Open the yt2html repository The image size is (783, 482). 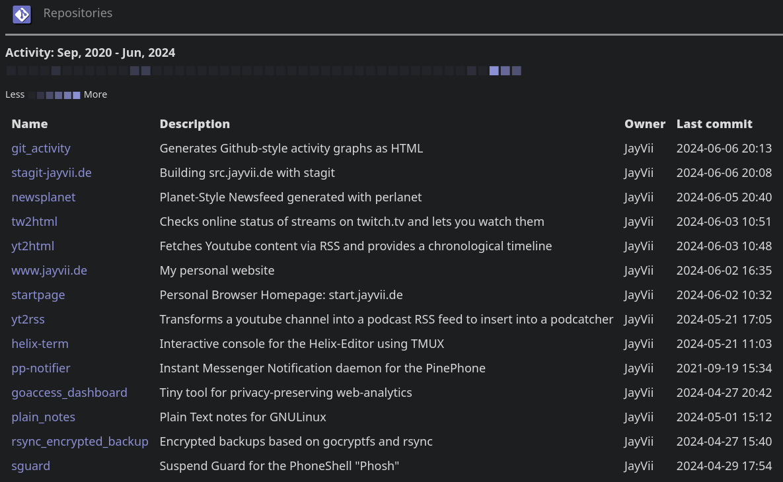click(x=33, y=246)
